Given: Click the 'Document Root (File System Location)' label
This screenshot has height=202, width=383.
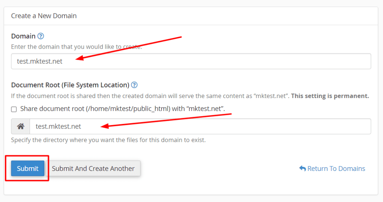Looking at the screenshot, I should click(x=70, y=85).
